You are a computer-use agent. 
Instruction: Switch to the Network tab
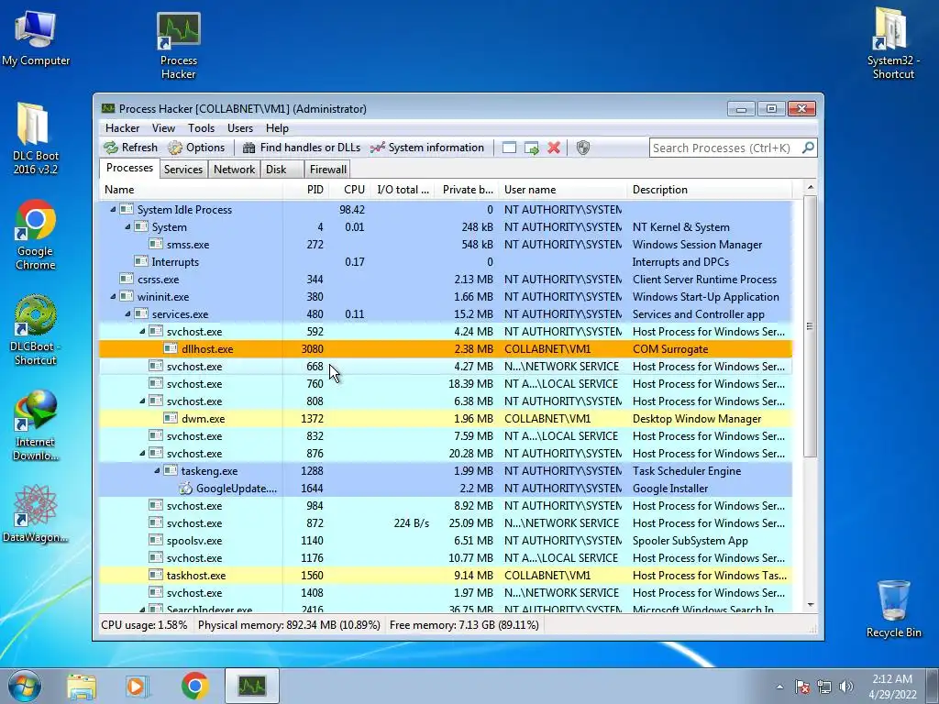(234, 170)
